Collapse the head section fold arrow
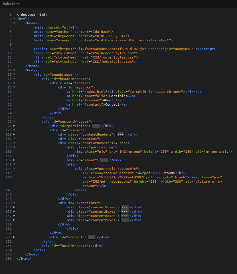The height and width of the screenshot is (274, 237). click(14, 23)
